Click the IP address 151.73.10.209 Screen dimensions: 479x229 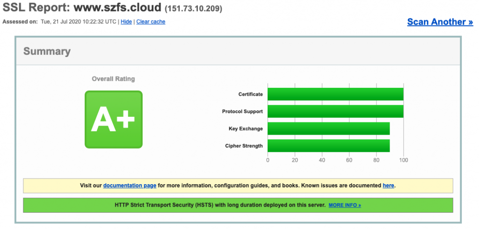193,9
